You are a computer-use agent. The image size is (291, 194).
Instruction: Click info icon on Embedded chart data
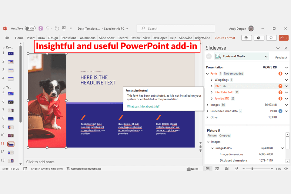click(x=280, y=111)
